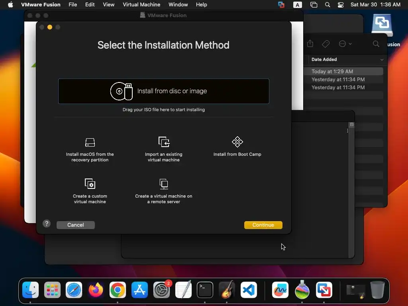Open Spotlight search in menu bar
Viewport: 408px width, 306px height.
tap(328, 5)
